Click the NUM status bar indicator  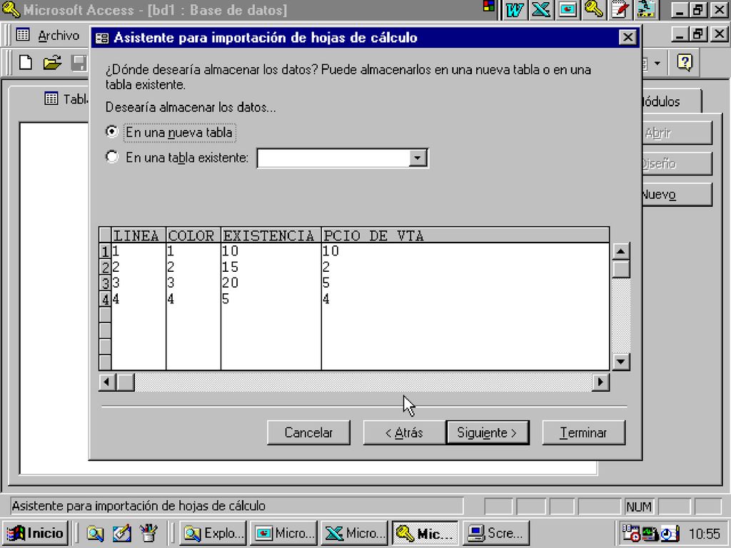639,507
